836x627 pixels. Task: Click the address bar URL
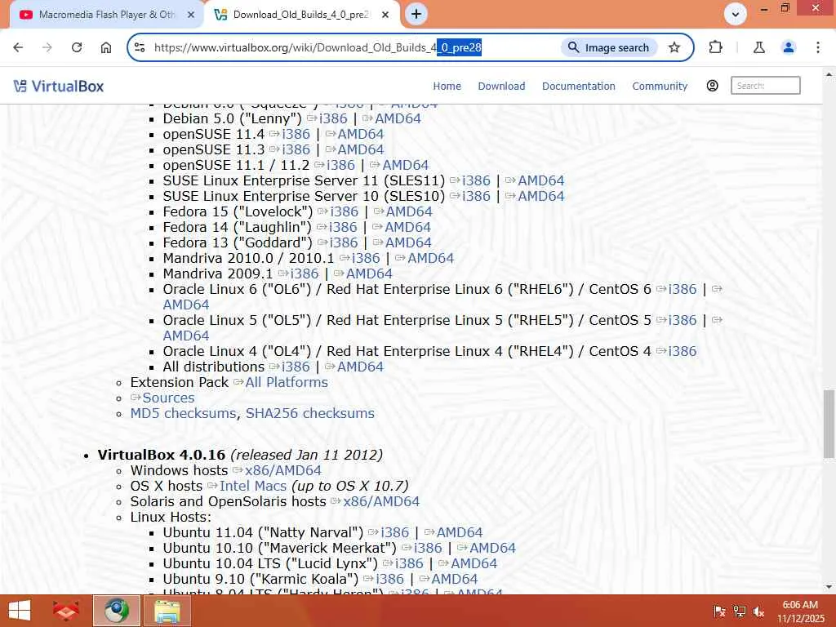coord(318,47)
